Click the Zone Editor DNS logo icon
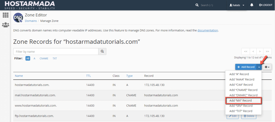The height and width of the screenshot is (122, 275). point(18,18)
